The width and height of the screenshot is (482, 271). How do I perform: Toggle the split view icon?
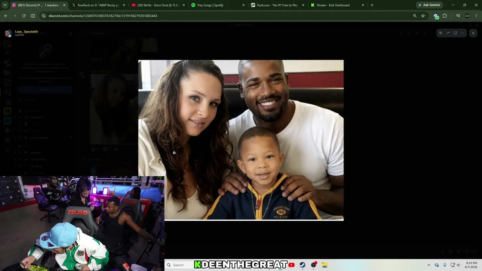[33, 16]
